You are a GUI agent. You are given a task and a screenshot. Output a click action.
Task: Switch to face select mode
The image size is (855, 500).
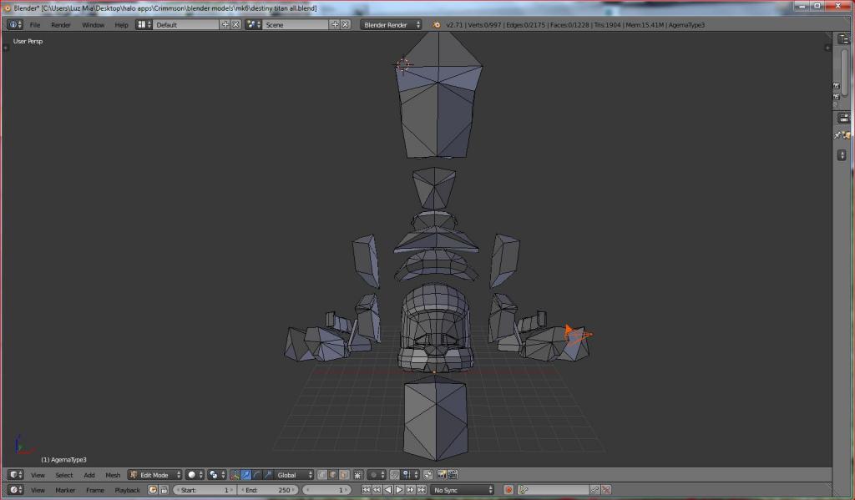point(345,475)
